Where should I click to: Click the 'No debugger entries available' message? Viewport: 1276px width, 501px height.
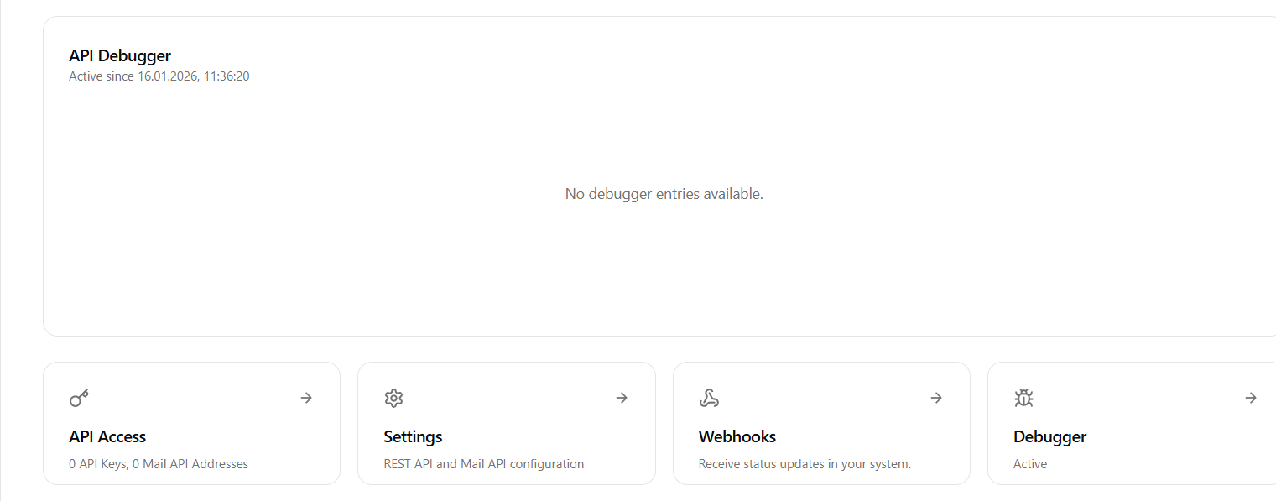(x=664, y=194)
